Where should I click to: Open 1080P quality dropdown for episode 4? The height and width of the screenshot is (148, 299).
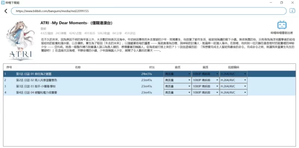point(206,93)
